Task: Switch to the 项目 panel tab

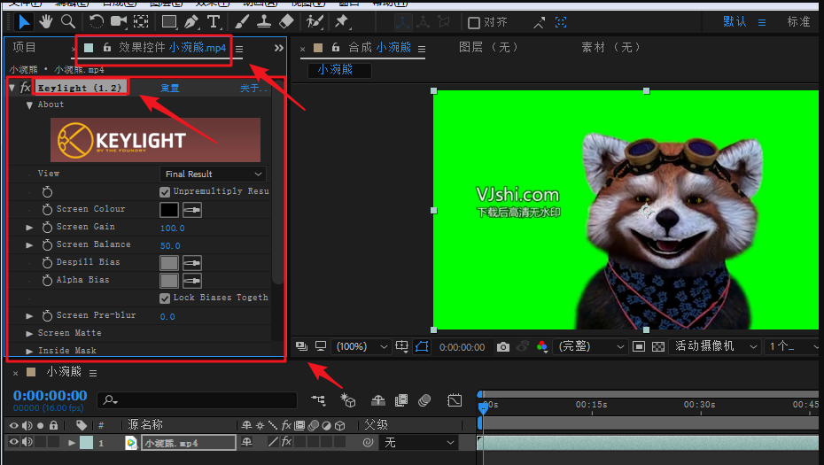Action: (25, 48)
